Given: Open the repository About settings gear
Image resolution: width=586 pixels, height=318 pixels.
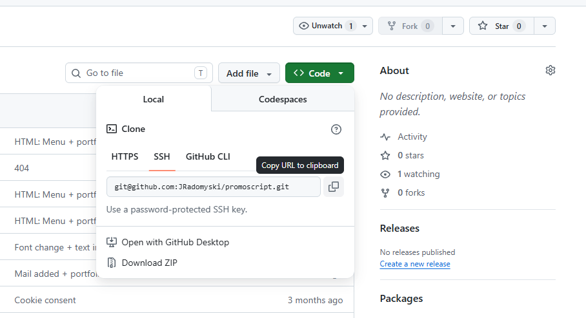Looking at the screenshot, I should click(x=550, y=70).
